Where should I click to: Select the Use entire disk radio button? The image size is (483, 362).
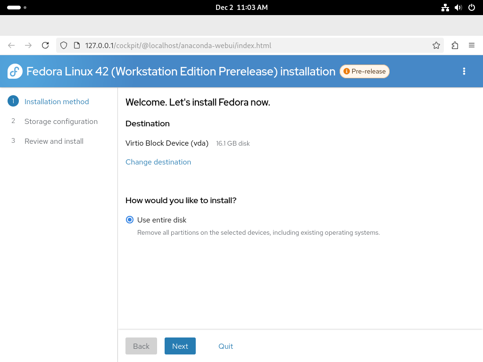click(130, 220)
